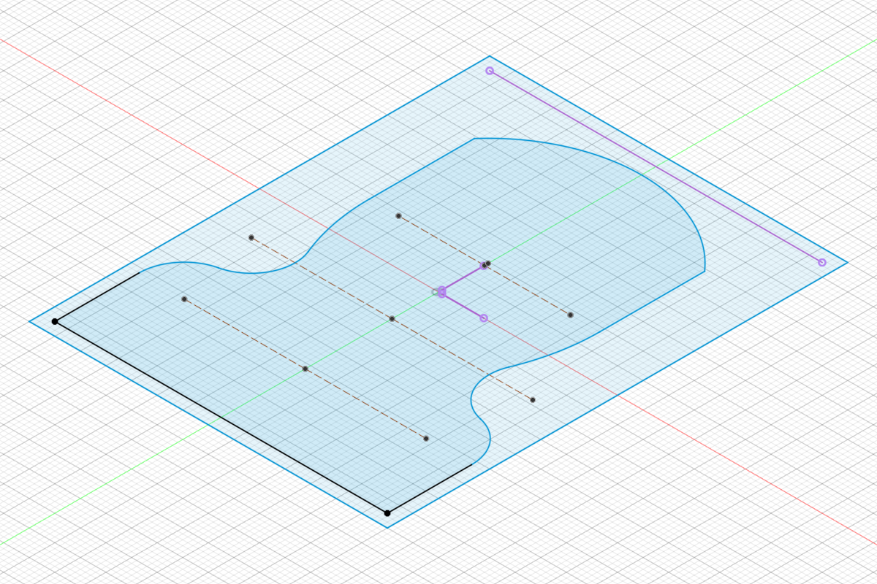This screenshot has height=584, width=877.
Task: Select the long purple diagonal line
Action: pyautogui.click(x=656, y=166)
